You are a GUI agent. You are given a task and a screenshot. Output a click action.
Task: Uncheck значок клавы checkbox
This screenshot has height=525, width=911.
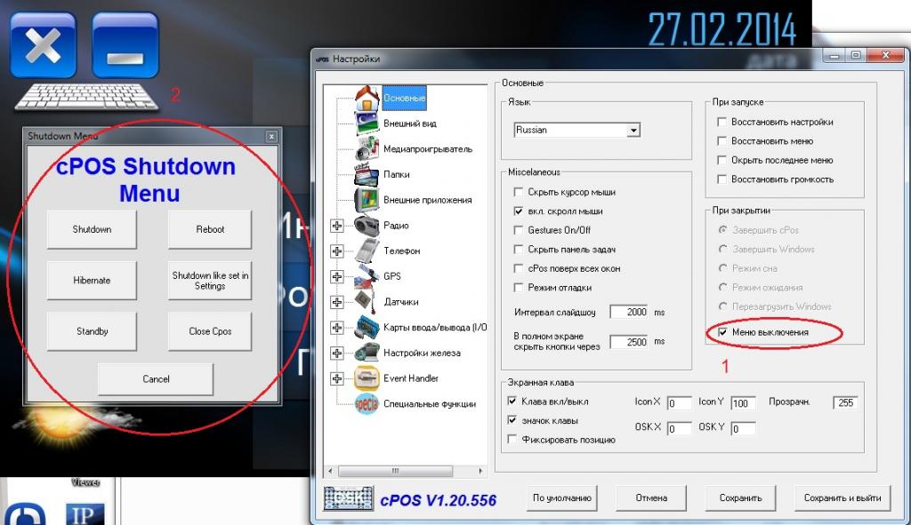[x=512, y=420]
